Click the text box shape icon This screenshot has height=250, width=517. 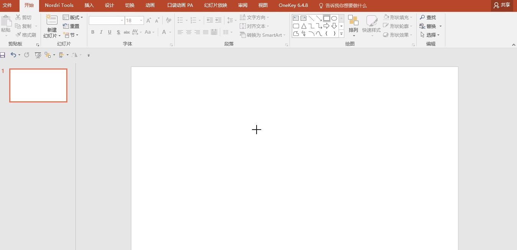click(x=296, y=18)
